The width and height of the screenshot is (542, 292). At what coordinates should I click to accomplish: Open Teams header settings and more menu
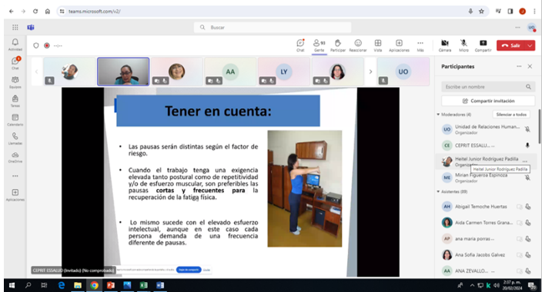(x=517, y=27)
